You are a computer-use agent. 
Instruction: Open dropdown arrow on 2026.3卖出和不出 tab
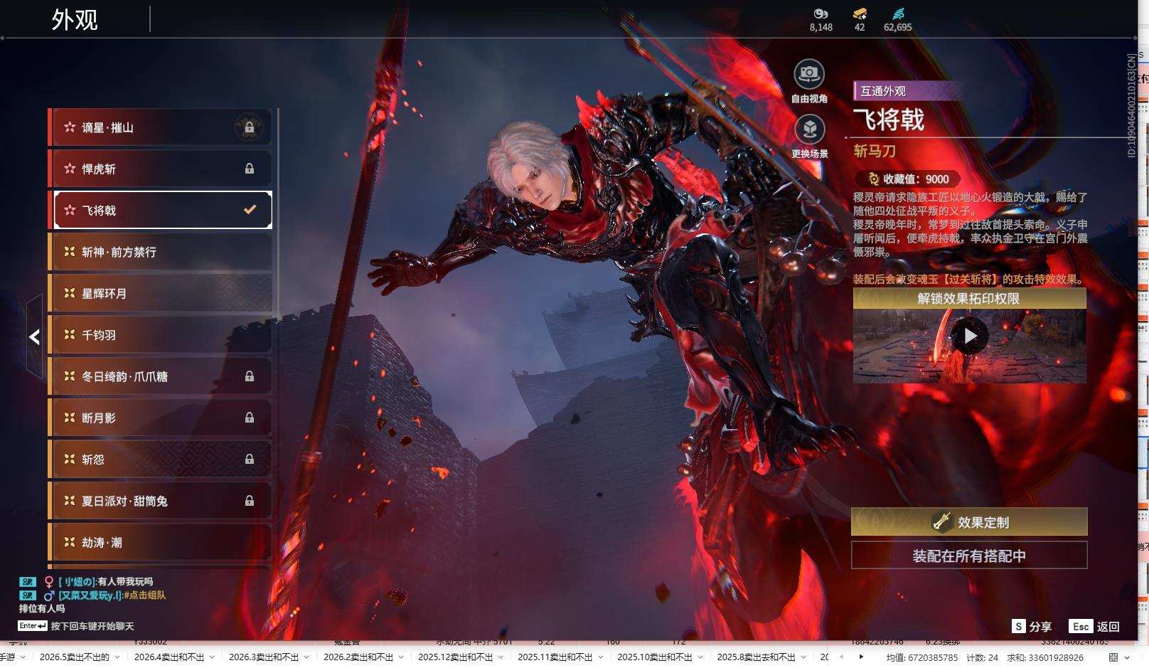point(308,657)
